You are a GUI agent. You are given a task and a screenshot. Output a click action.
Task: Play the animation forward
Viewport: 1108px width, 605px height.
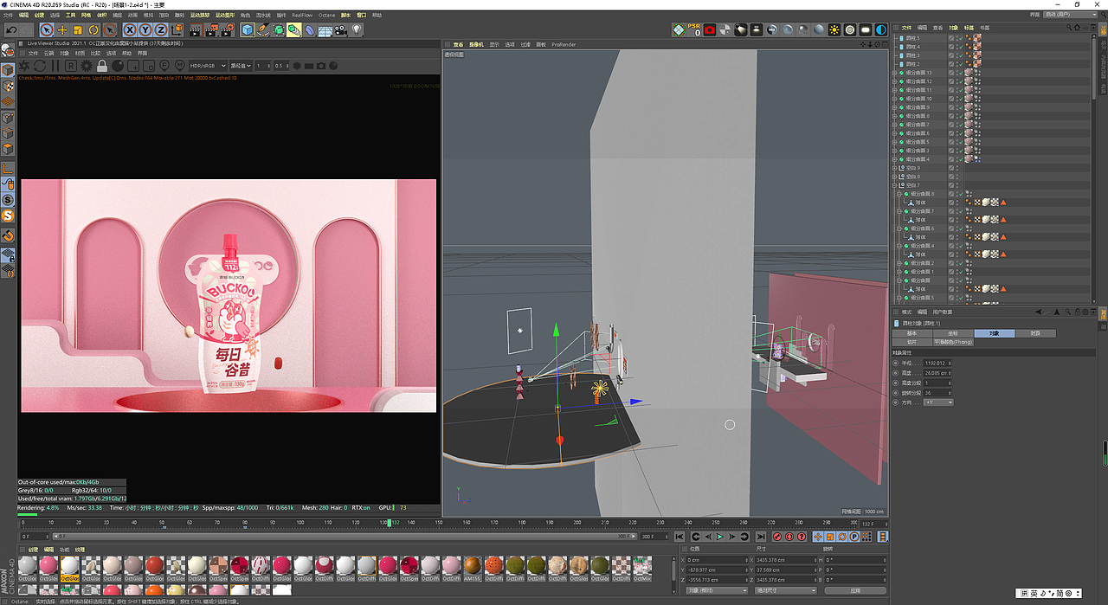(720, 537)
